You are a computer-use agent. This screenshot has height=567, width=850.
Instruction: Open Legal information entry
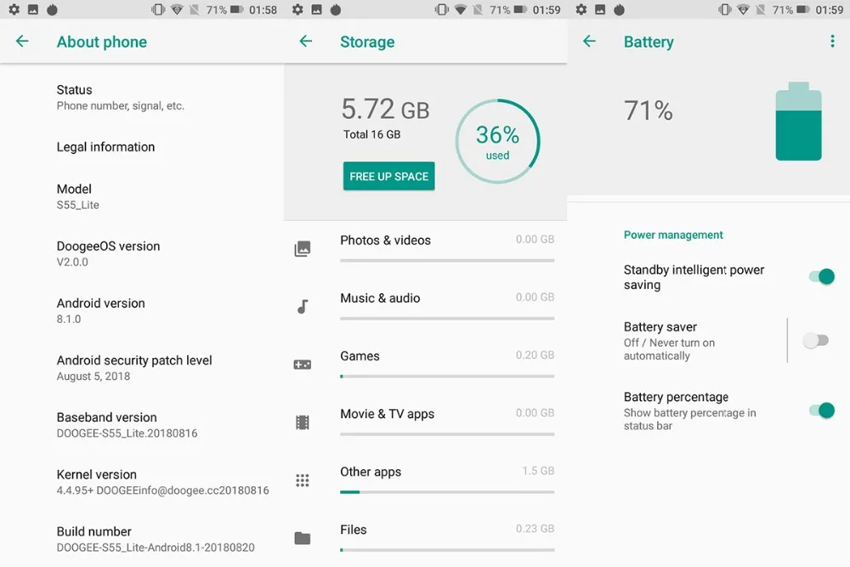[105, 147]
